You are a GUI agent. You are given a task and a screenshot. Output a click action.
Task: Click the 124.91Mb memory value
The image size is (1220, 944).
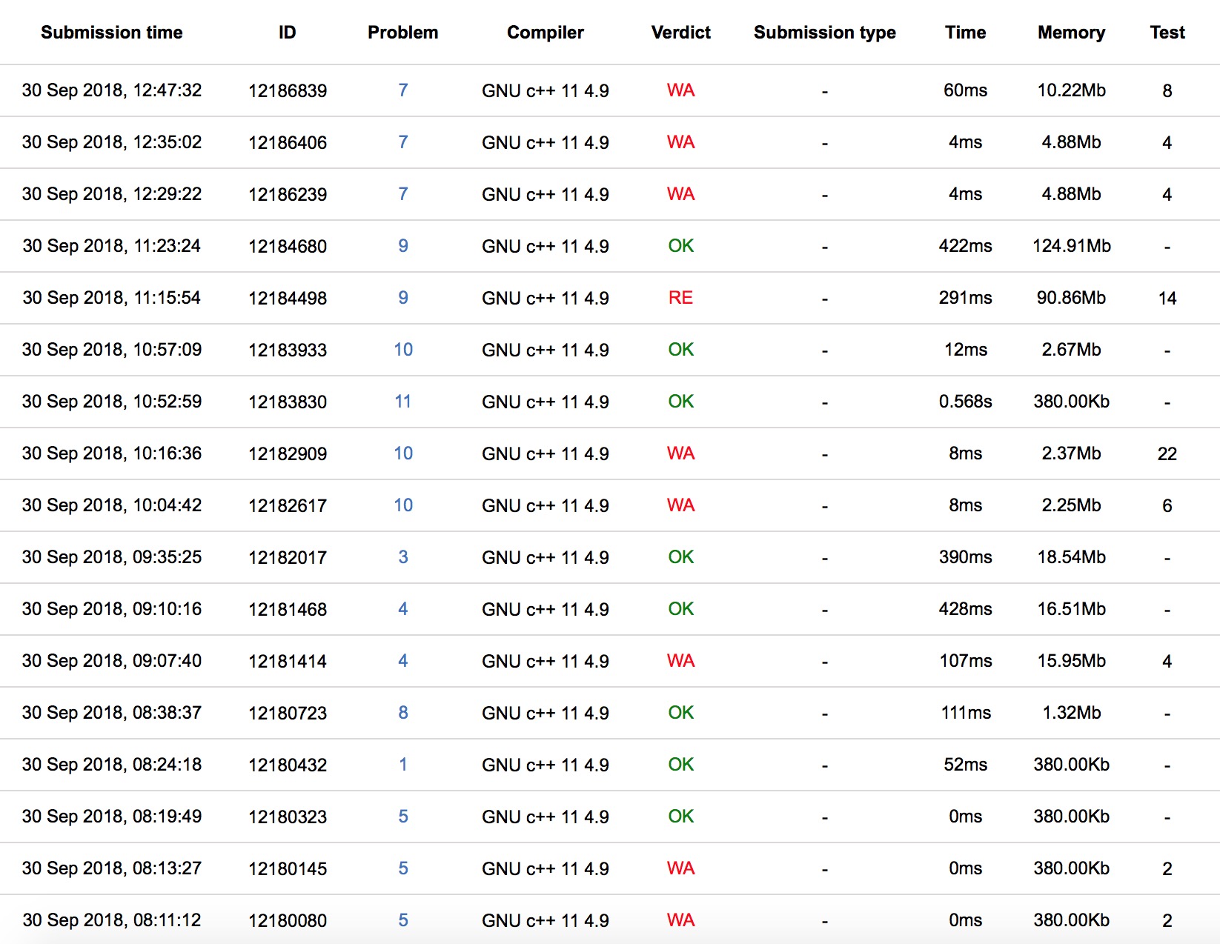tap(1071, 246)
